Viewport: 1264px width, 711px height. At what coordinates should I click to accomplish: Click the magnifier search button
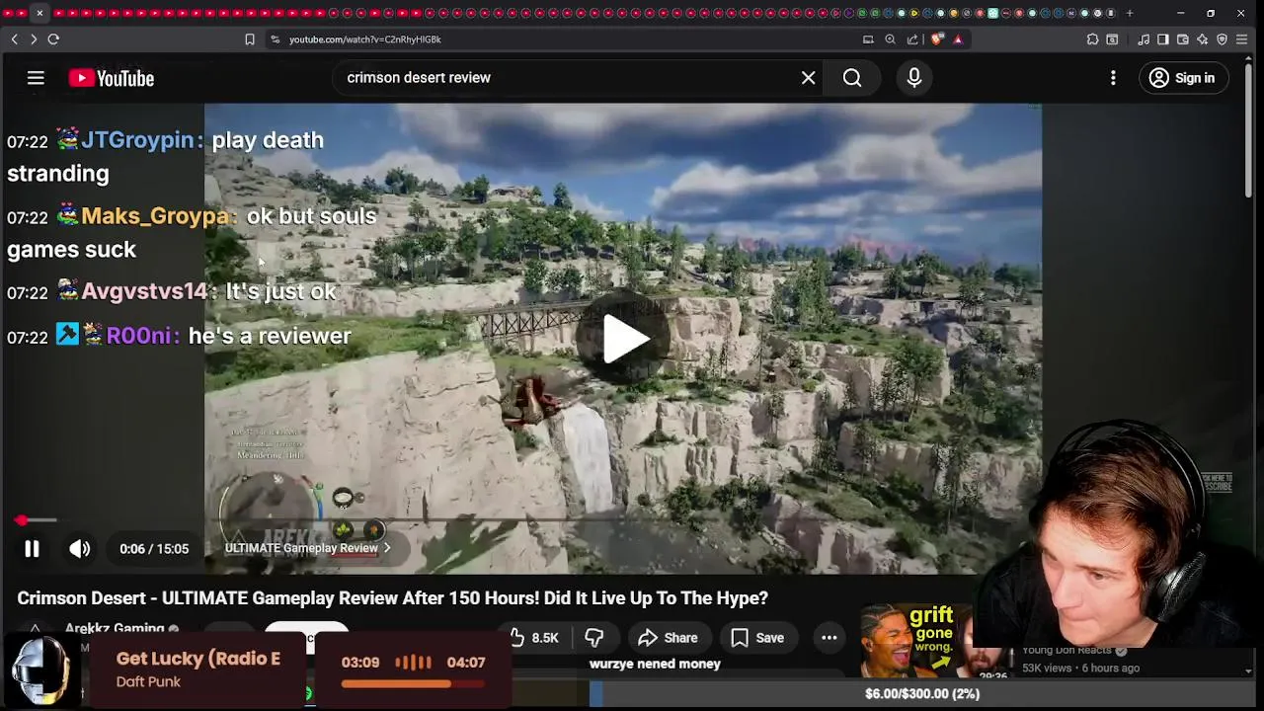coord(852,78)
